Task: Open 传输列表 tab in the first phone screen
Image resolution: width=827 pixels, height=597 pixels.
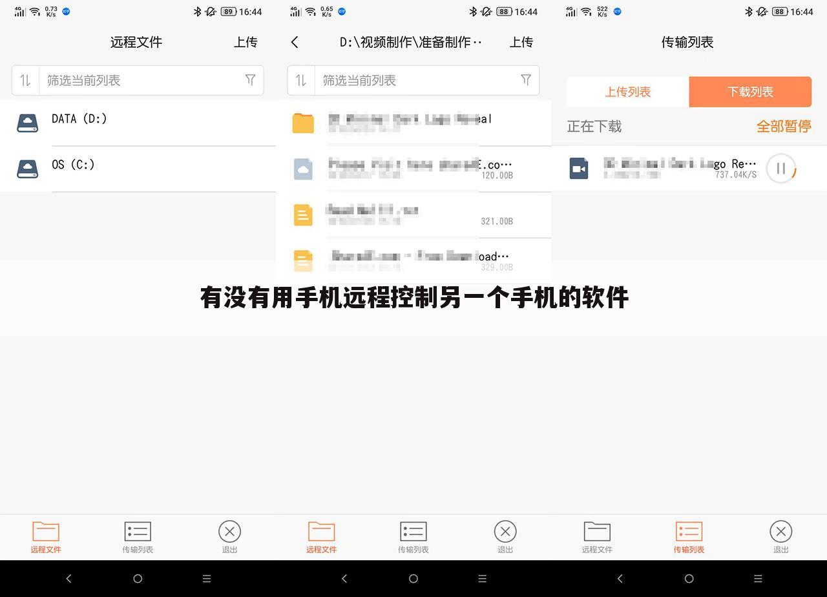Action: coord(138,538)
